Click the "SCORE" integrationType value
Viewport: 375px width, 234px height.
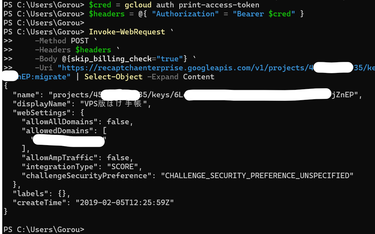[122, 167]
